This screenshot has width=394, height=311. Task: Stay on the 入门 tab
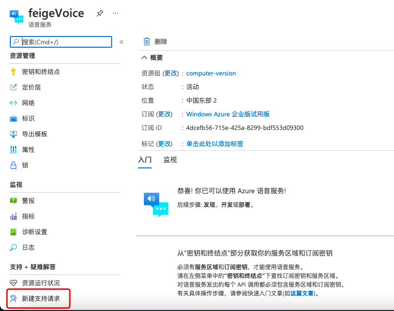point(145,159)
